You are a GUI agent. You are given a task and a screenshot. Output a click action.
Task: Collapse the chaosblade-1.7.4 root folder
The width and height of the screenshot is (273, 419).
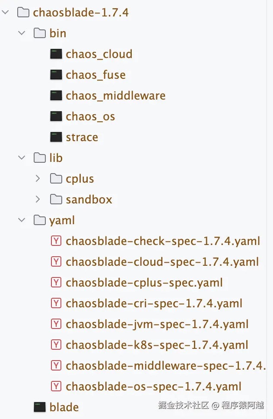(x=5, y=12)
